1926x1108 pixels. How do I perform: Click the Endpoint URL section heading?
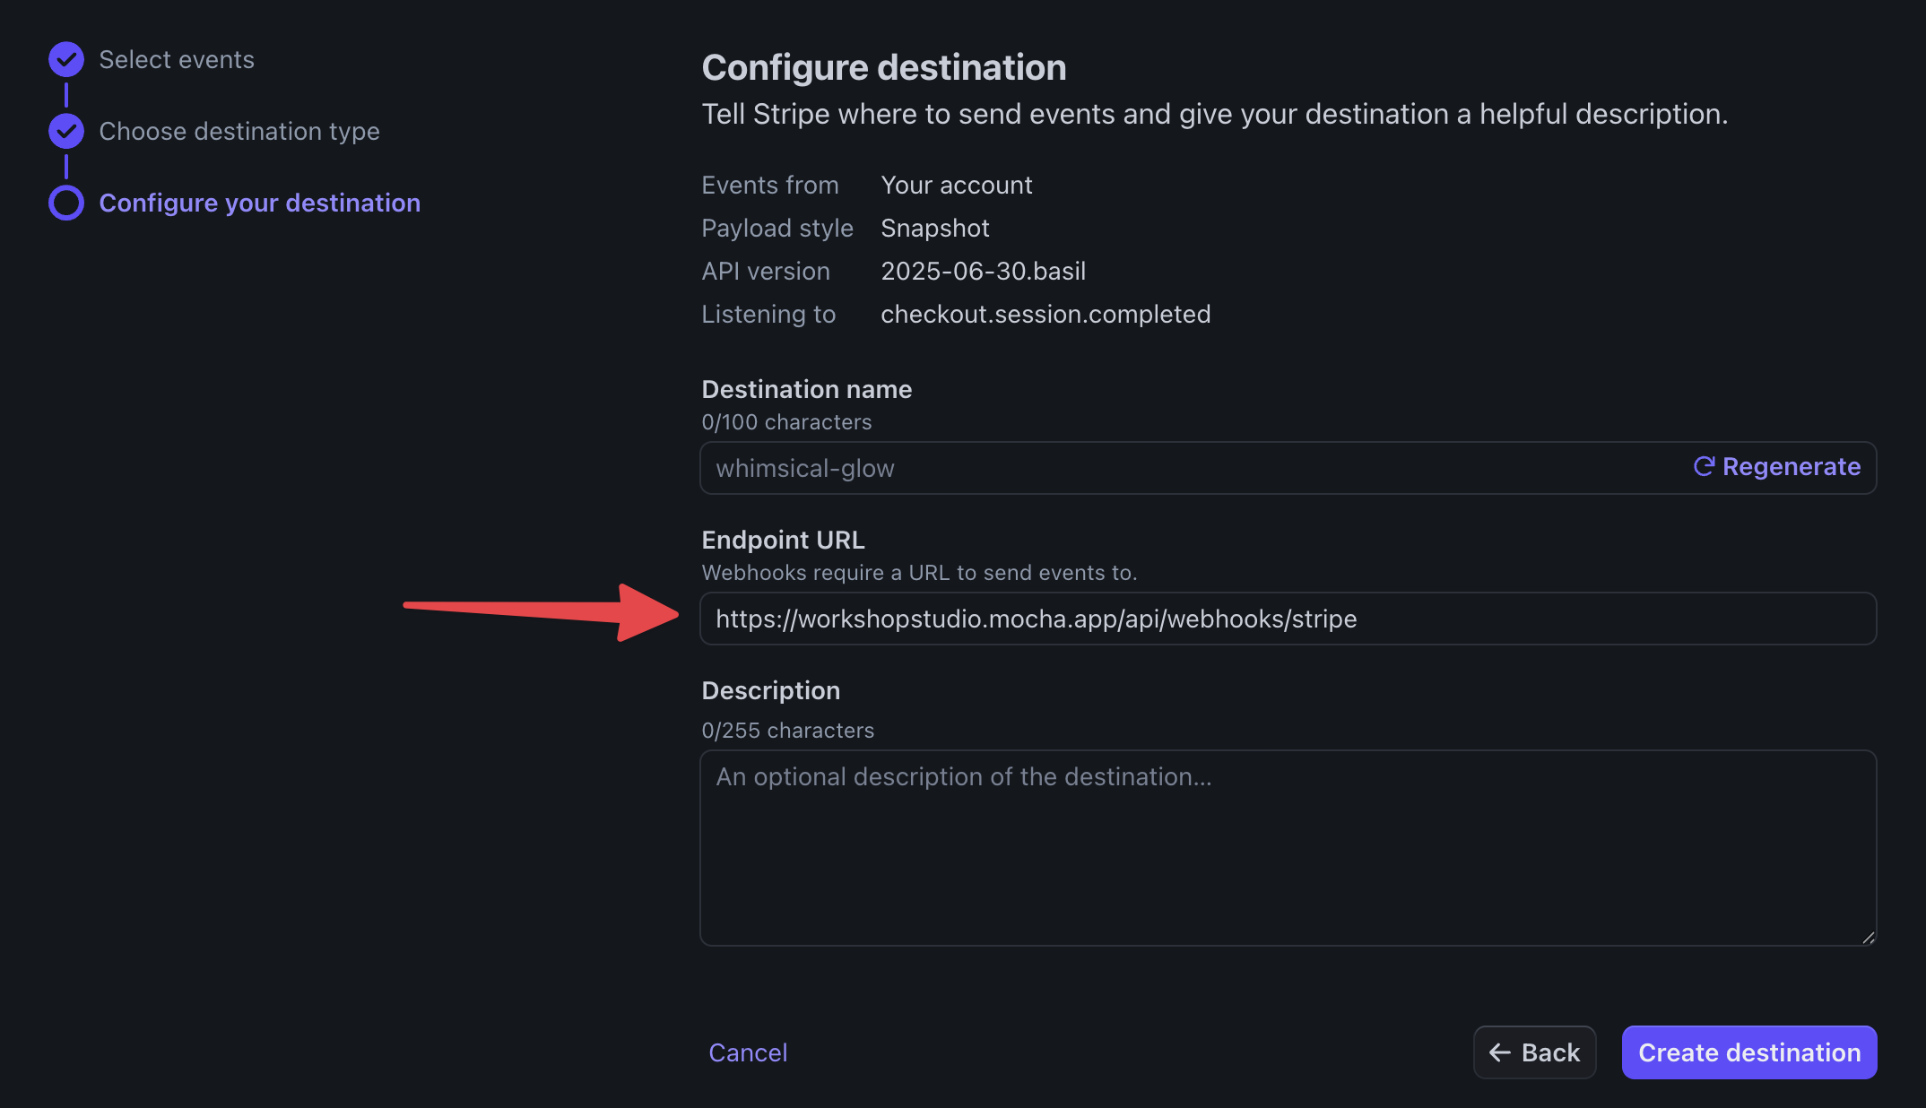click(x=783, y=539)
